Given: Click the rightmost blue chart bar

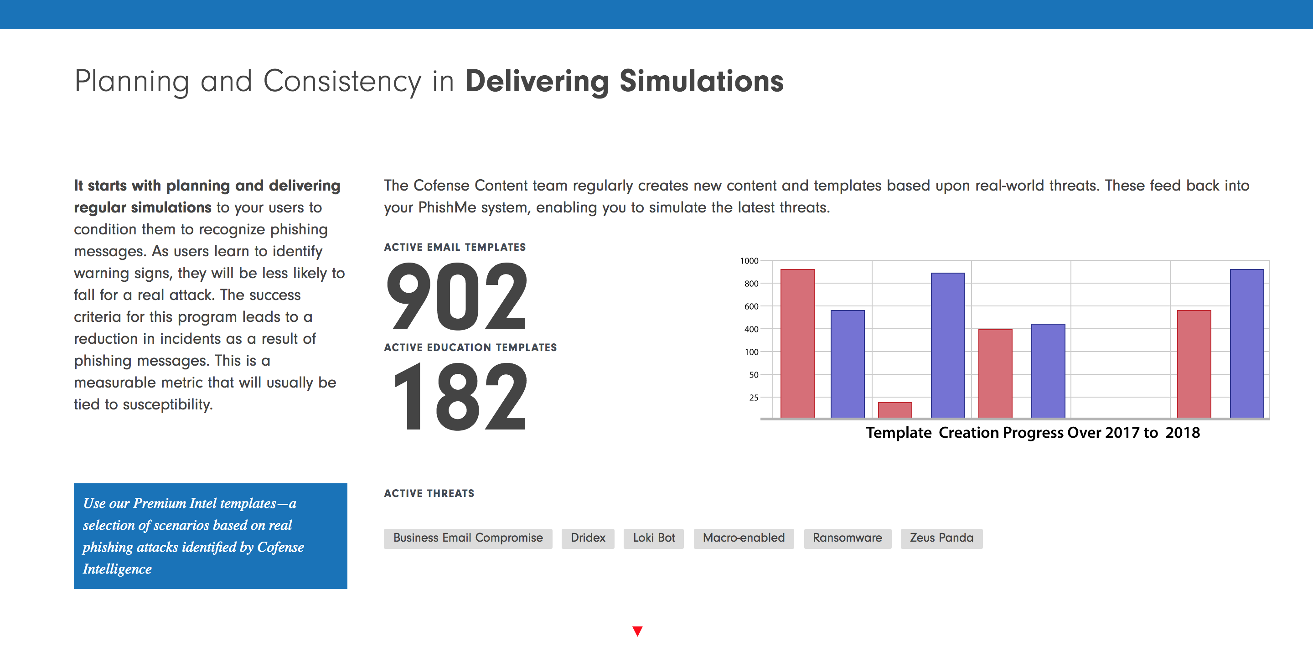Looking at the screenshot, I should (x=1246, y=343).
